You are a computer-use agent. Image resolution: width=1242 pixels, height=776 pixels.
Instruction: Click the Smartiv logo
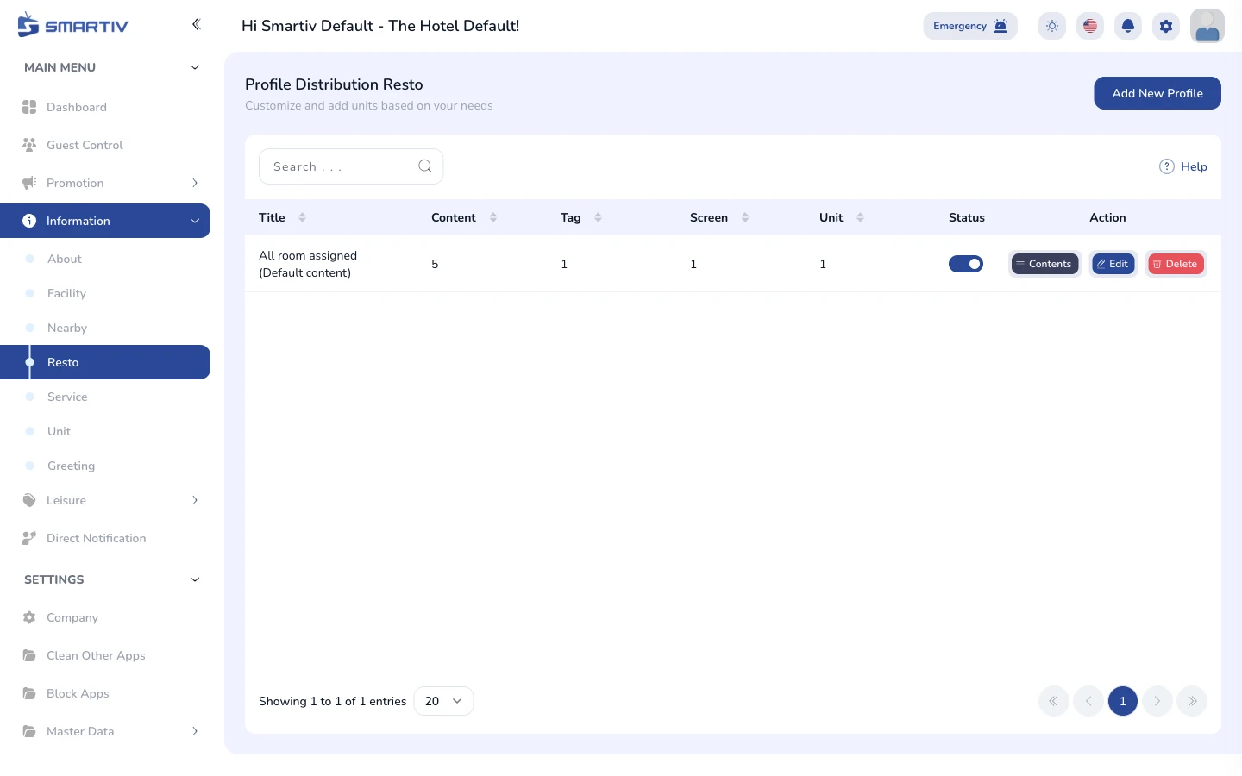tap(72, 25)
